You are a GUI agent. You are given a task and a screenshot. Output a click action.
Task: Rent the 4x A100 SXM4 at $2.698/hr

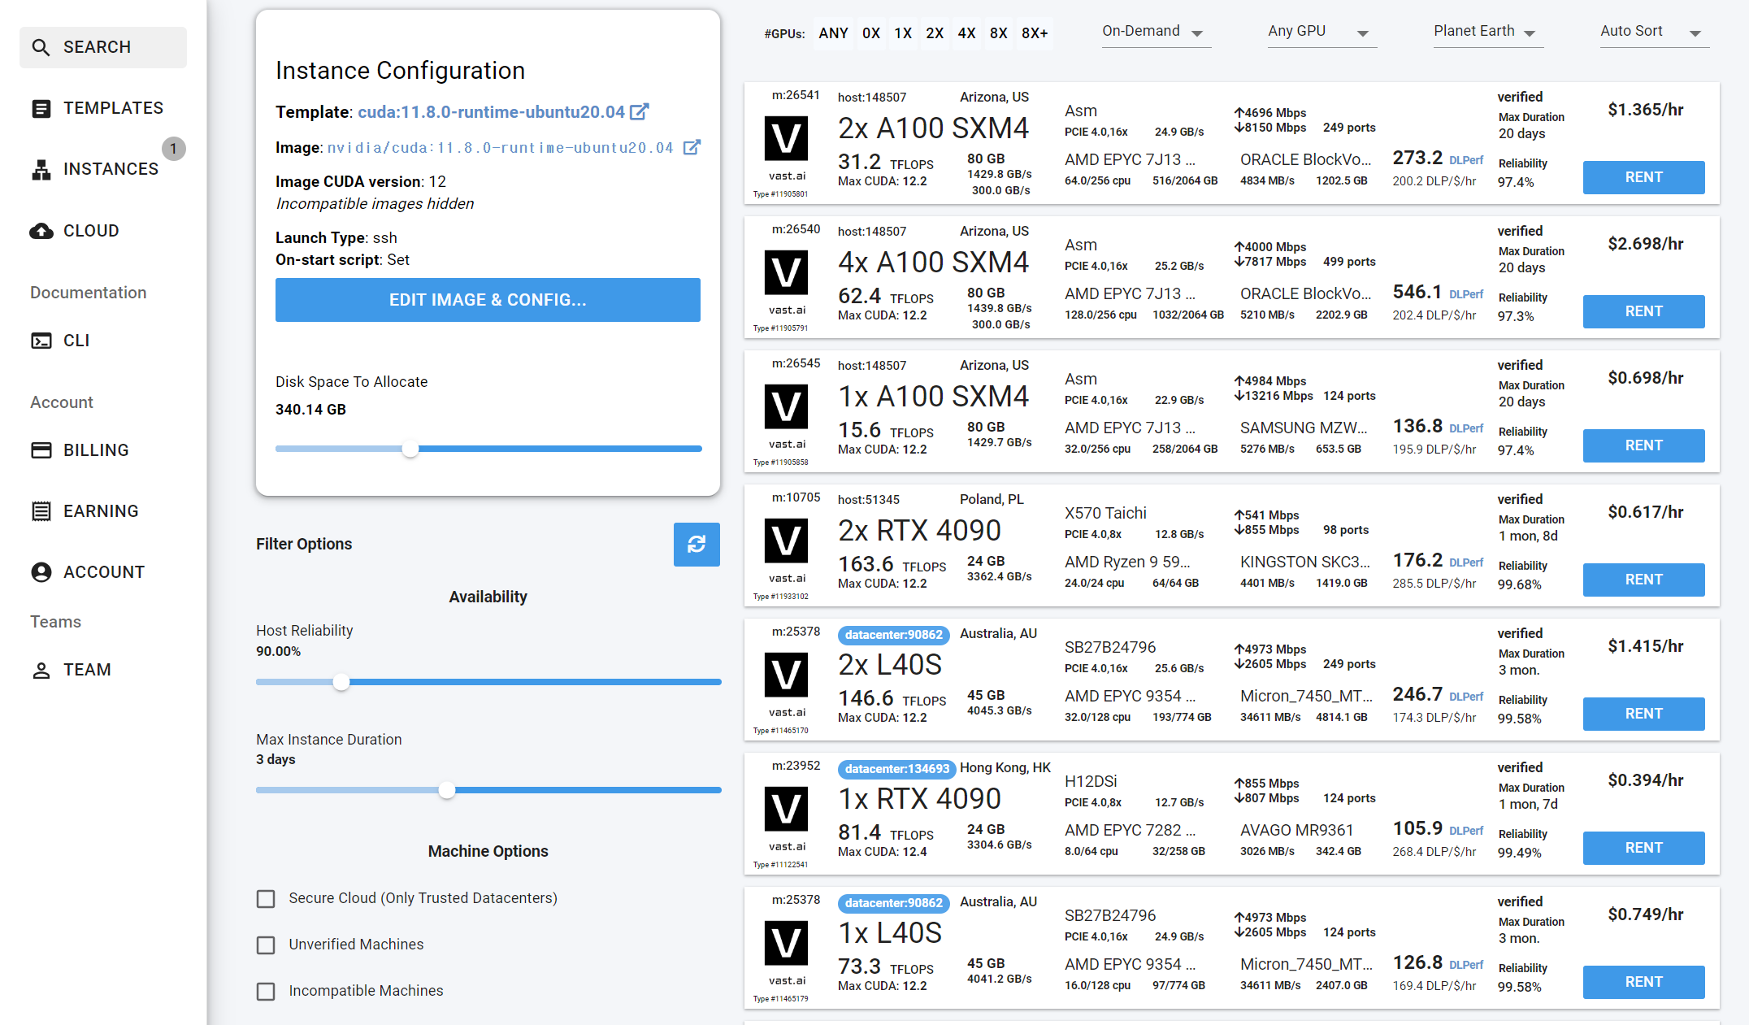click(1643, 311)
